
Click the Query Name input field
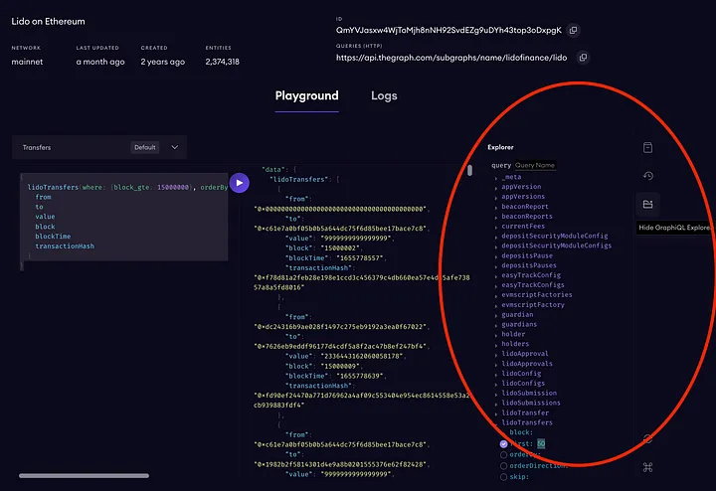537,165
